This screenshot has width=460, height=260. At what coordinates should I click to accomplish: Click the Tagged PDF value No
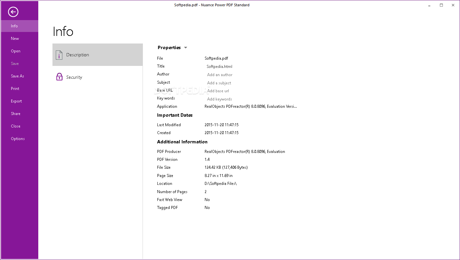click(x=207, y=208)
